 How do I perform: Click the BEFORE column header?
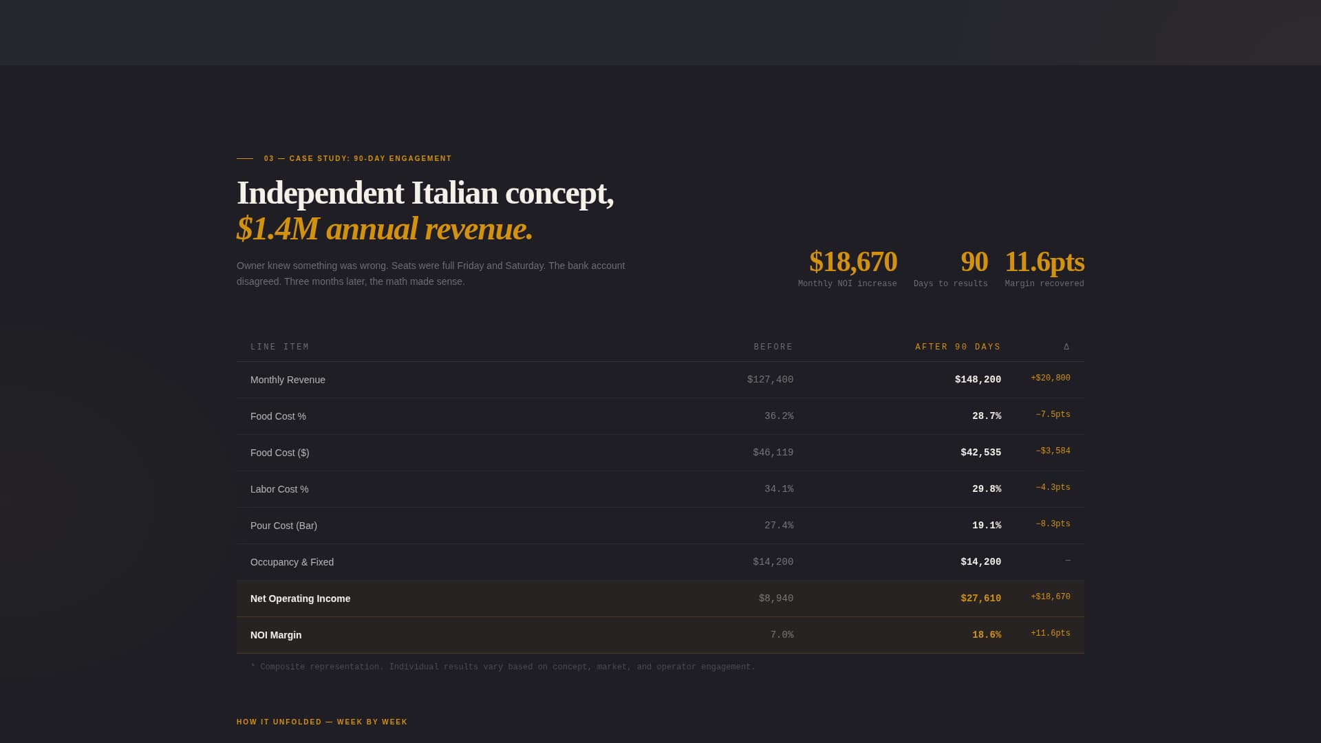773,347
